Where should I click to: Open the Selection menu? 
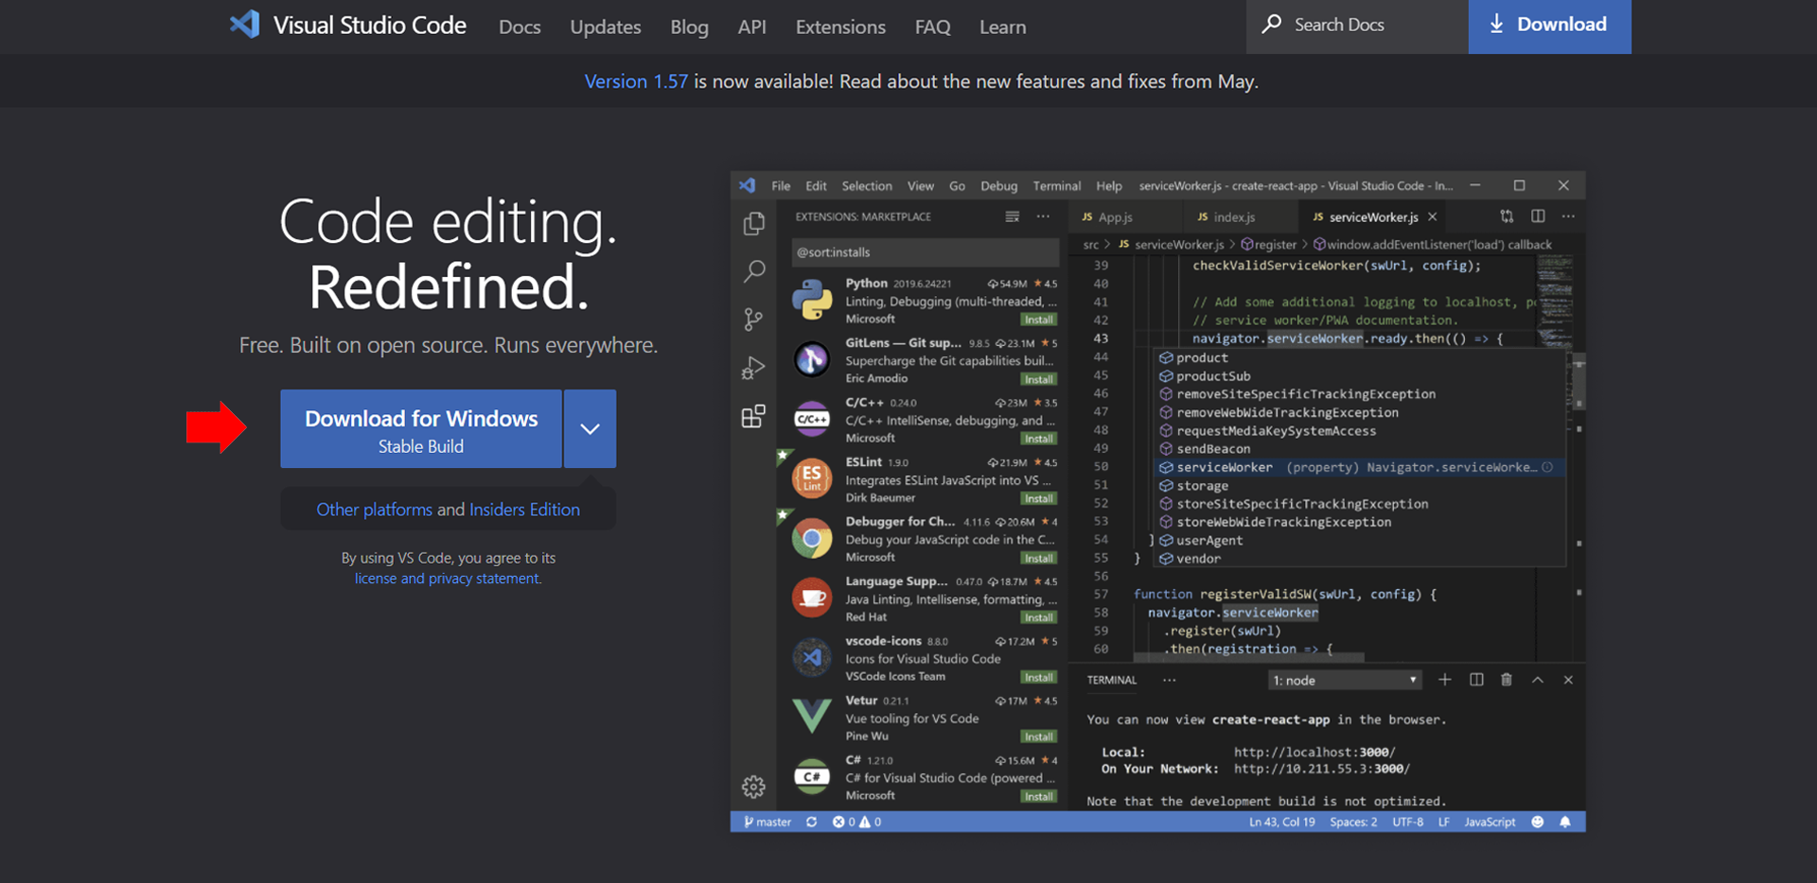(867, 185)
